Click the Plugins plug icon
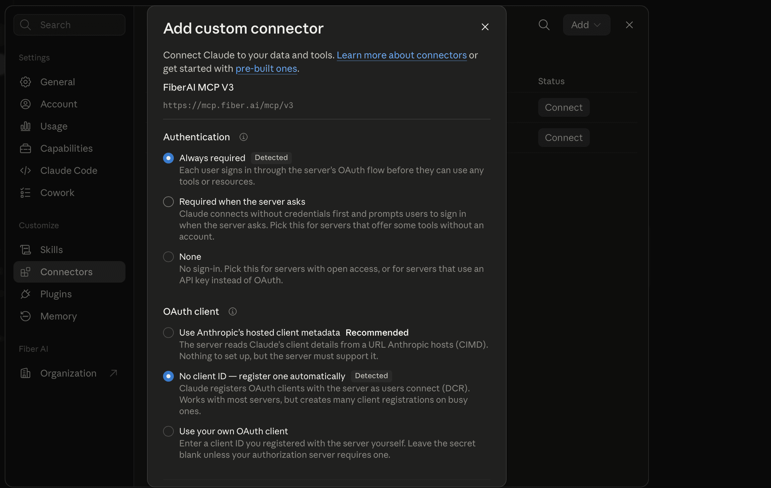 (x=25, y=294)
